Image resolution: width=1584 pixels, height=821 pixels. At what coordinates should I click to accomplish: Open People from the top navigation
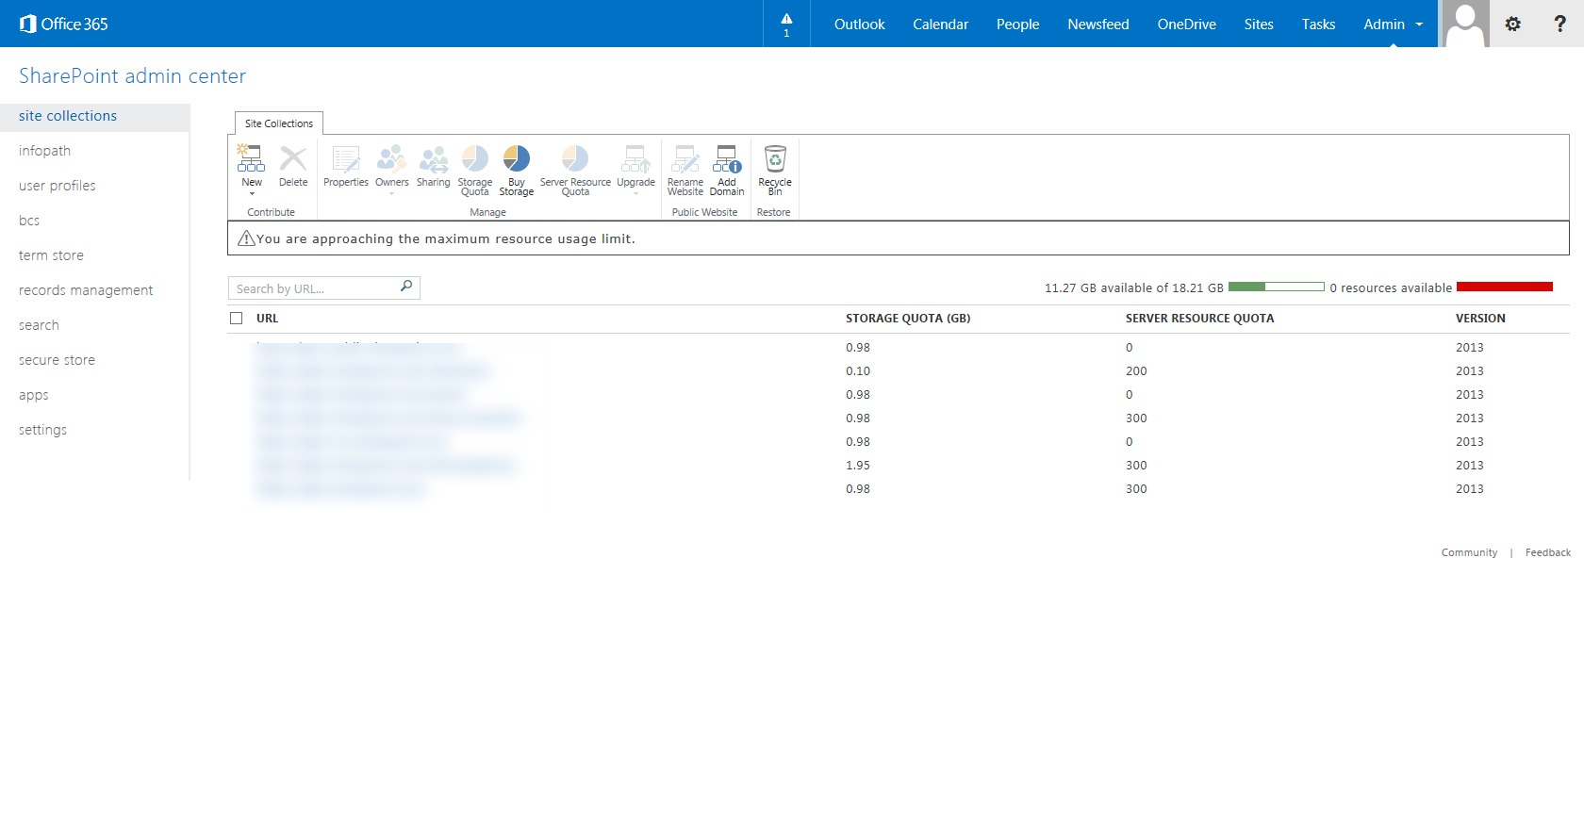1018,24
